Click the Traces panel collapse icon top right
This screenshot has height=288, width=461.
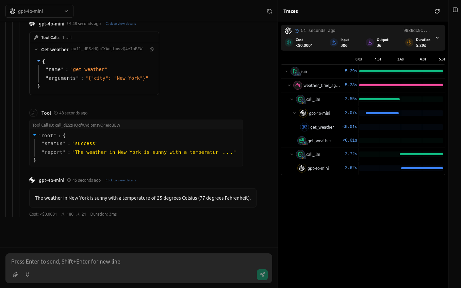click(455, 10)
